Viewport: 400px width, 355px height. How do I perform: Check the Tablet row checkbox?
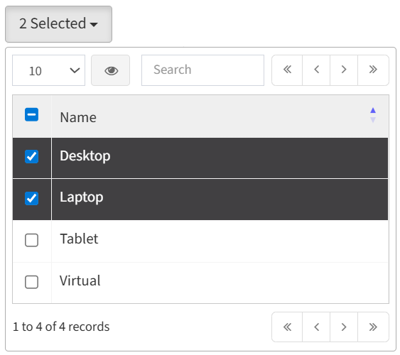point(32,240)
